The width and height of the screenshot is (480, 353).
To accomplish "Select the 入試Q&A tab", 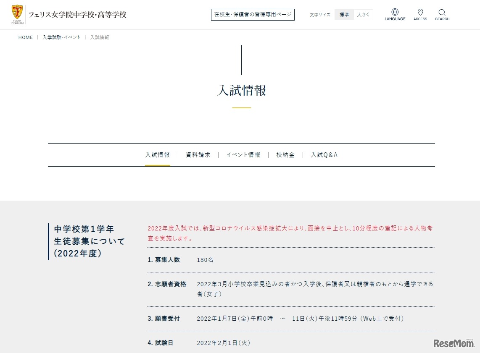I will tap(324, 155).
